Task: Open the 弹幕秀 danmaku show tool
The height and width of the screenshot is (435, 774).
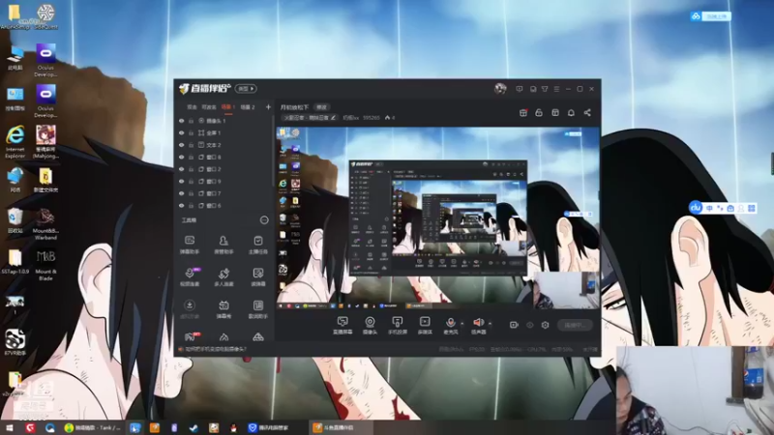Action: 223,309
